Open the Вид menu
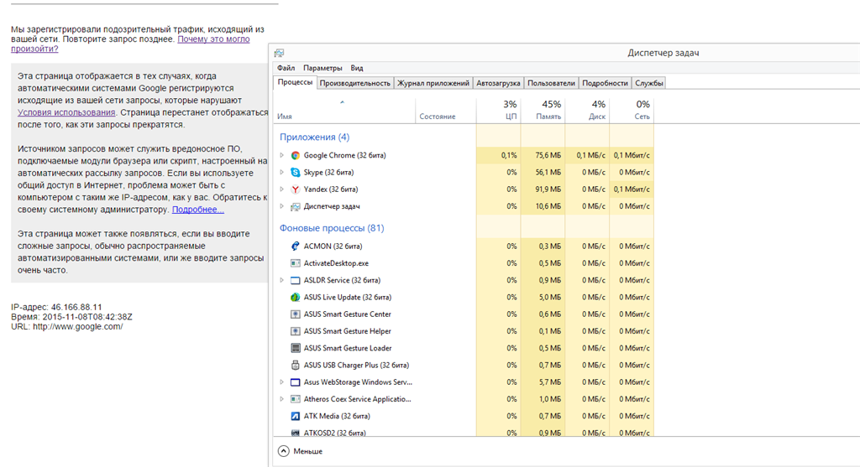 (x=356, y=68)
